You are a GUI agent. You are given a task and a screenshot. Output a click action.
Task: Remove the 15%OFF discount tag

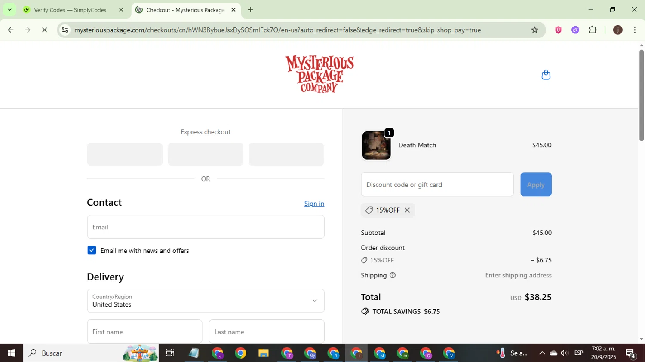(407, 210)
